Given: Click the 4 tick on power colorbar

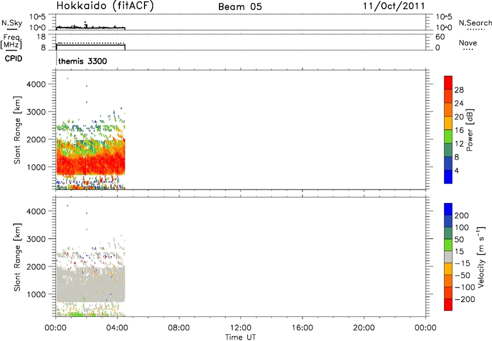Looking at the screenshot, I should (456, 170).
